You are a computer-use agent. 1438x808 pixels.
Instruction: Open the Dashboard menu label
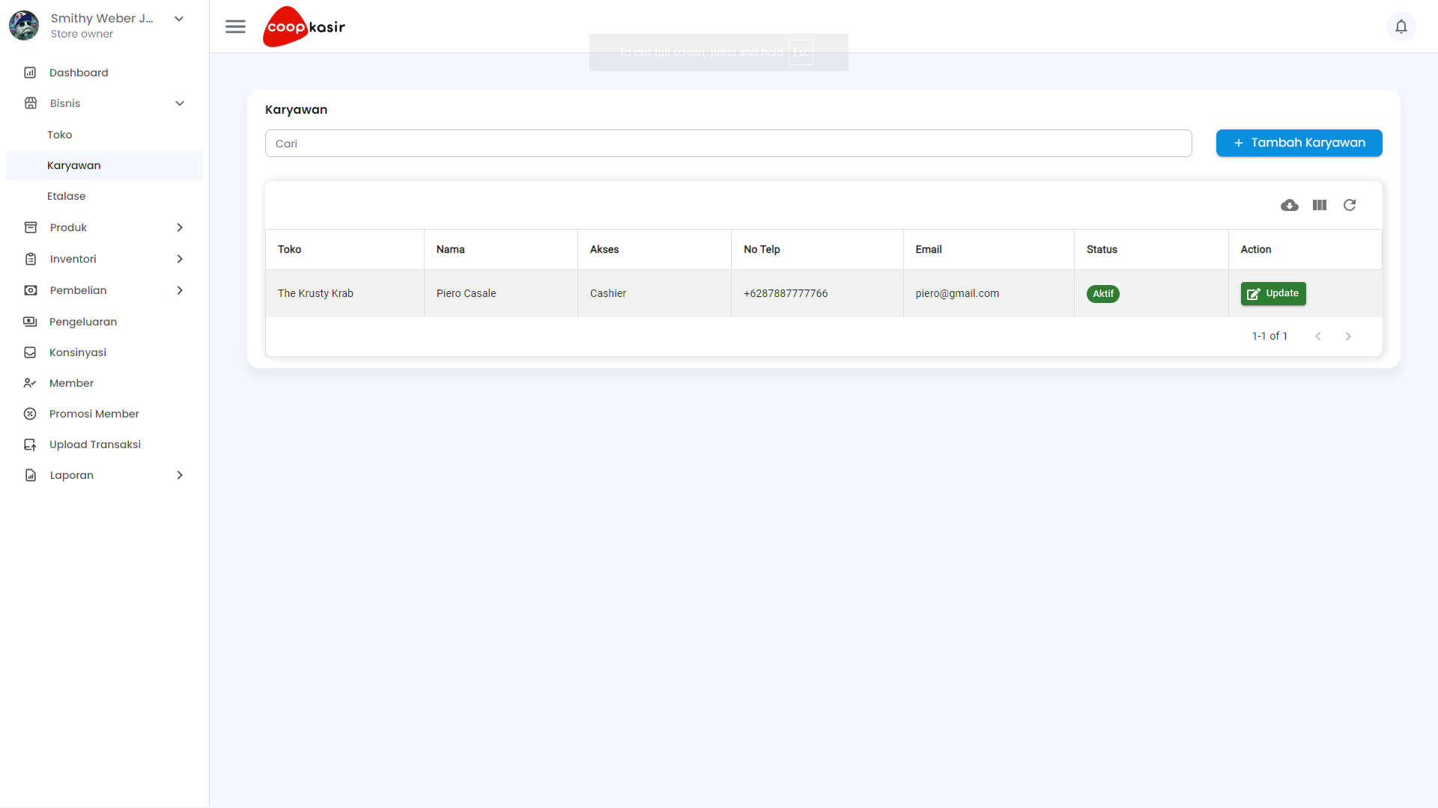79,73
